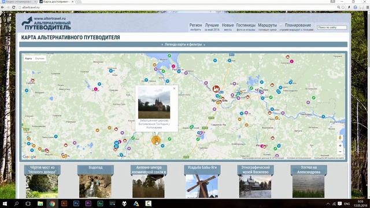Open the Camtasia taskbar icon
370x208 pixels.
(x=148, y=203)
